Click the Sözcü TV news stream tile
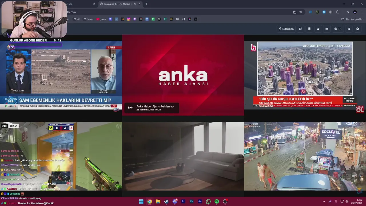Viewport: 366px width, 206px height. pyautogui.click(x=61, y=75)
